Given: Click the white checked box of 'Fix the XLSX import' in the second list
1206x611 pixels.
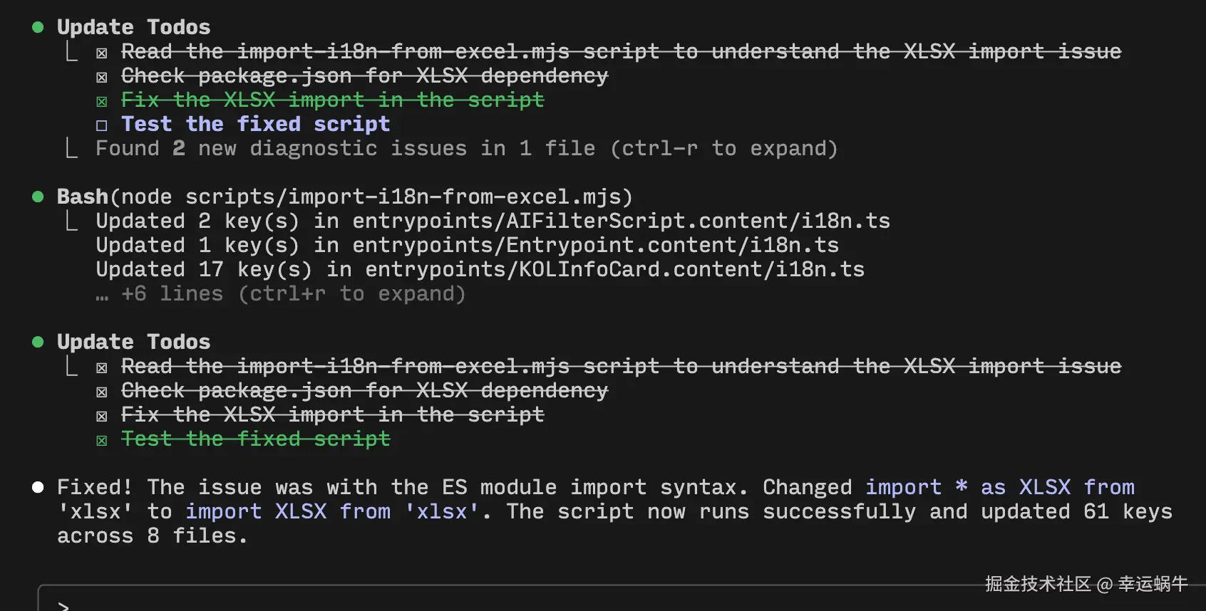Looking at the screenshot, I should pyautogui.click(x=102, y=416).
